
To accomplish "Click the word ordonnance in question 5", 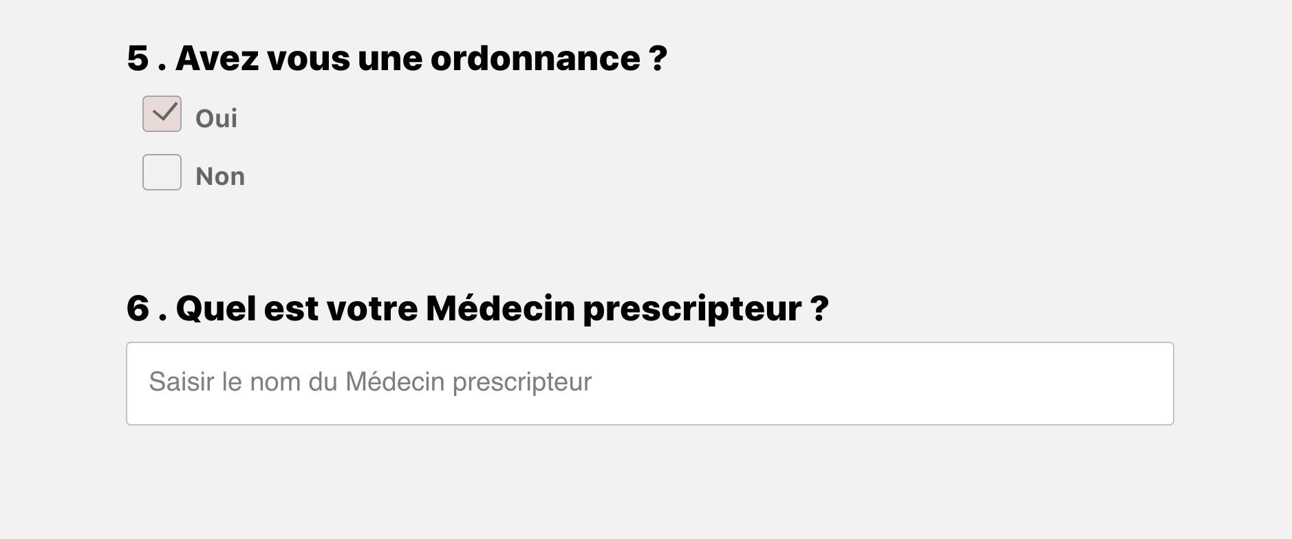I will pyautogui.click(x=535, y=58).
